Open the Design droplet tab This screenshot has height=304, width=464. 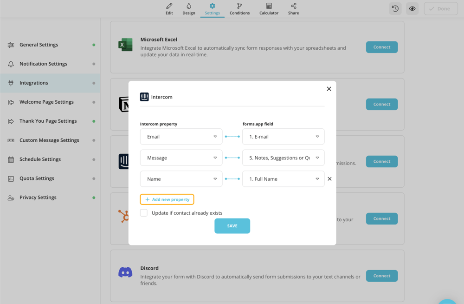pos(189,9)
